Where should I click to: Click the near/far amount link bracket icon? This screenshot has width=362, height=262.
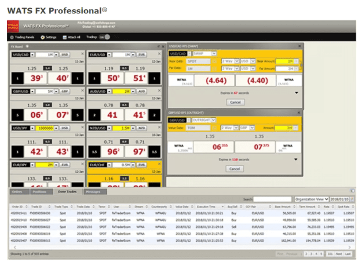(301, 65)
